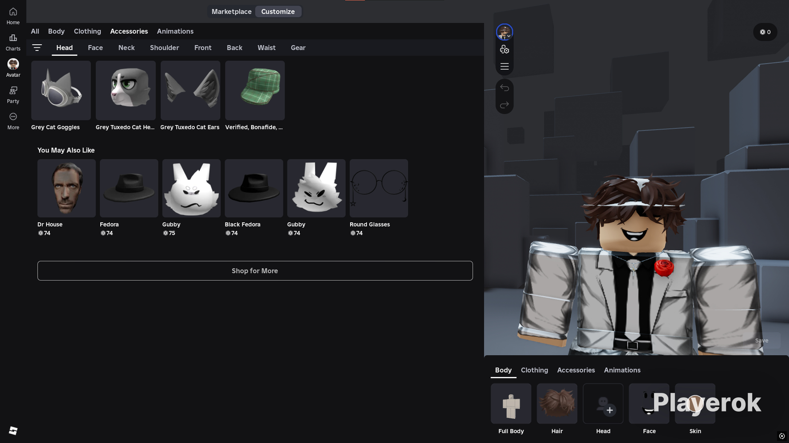Open the Black Fedora recommended item
Viewport: 789px width, 443px height.
(254, 188)
